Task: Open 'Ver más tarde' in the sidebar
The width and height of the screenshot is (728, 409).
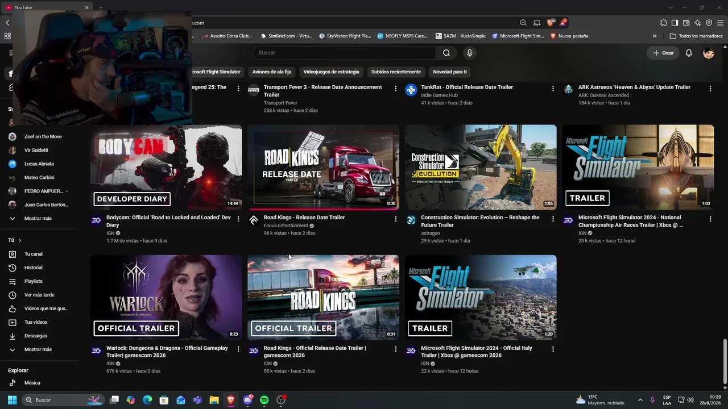Action: point(39,295)
